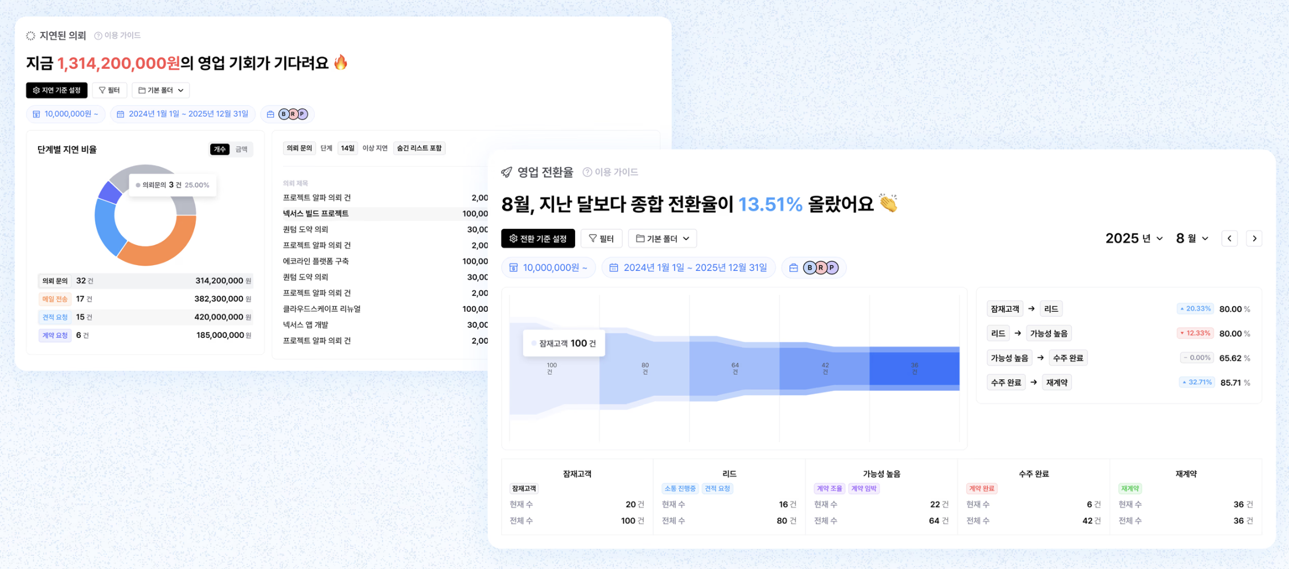Click the rocket icon beside 영업 전환율
The height and width of the screenshot is (569, 1289).
point(506,172)
